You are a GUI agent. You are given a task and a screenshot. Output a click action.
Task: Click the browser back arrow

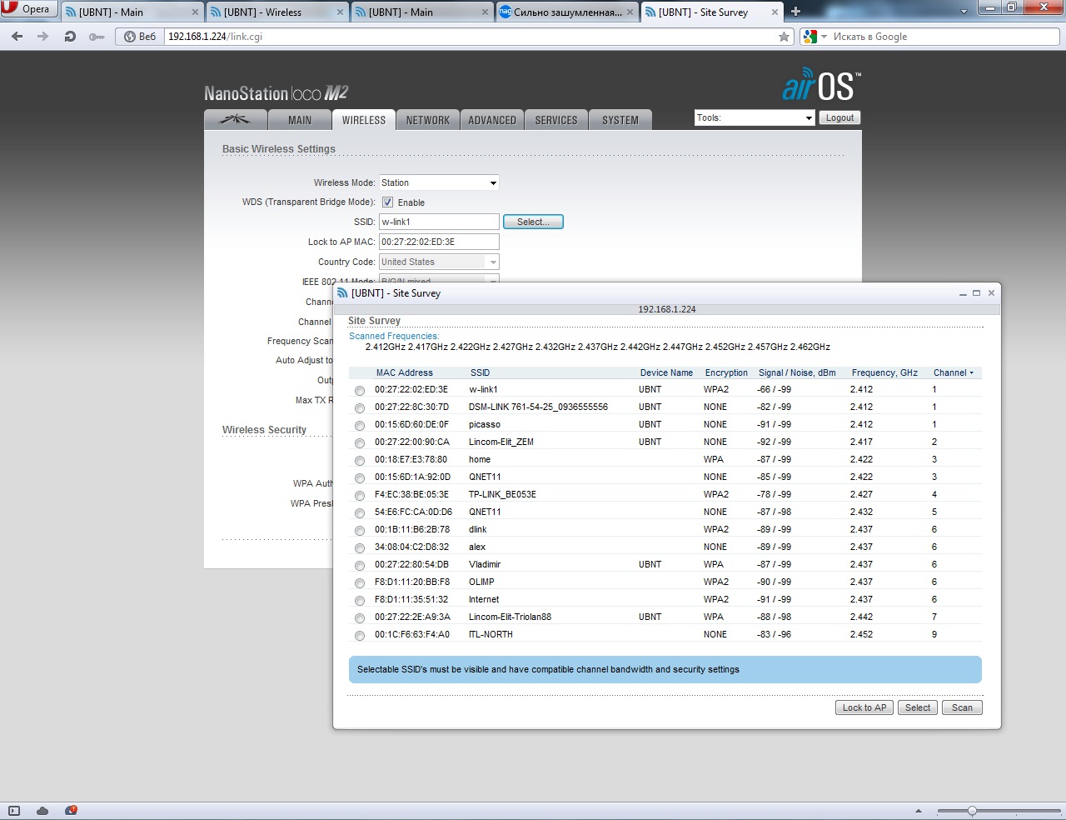point(17,37)
